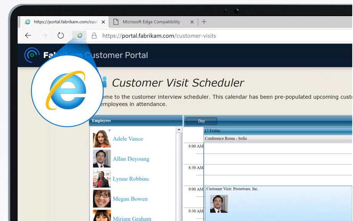The height and width of the screenshot is (221, 353).
Task: Click the page icon on Edge Compatibility tab
Action: point(116,22)
